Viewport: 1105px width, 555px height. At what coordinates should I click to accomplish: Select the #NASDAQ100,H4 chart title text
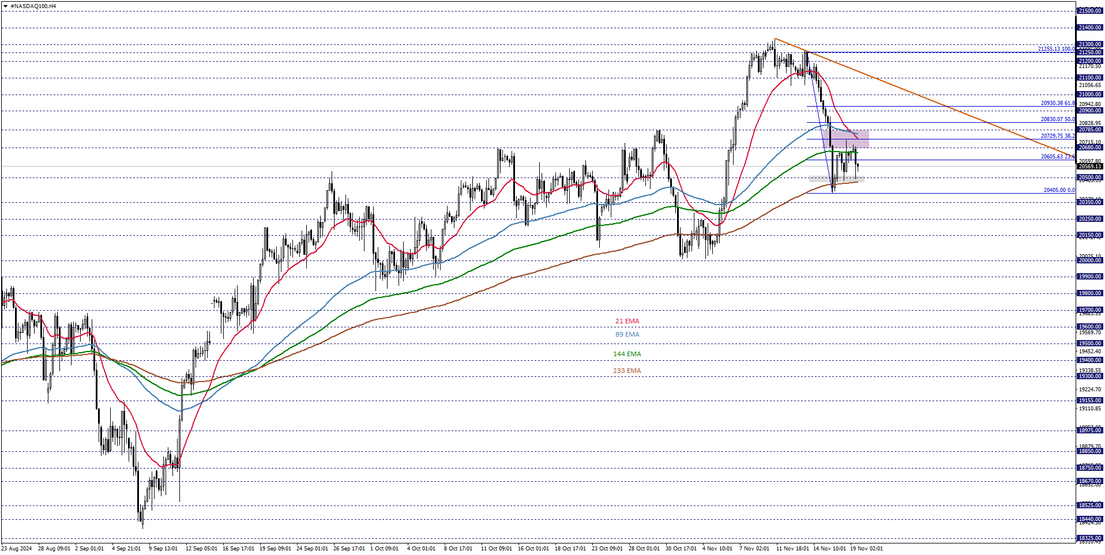pos(33,6)
